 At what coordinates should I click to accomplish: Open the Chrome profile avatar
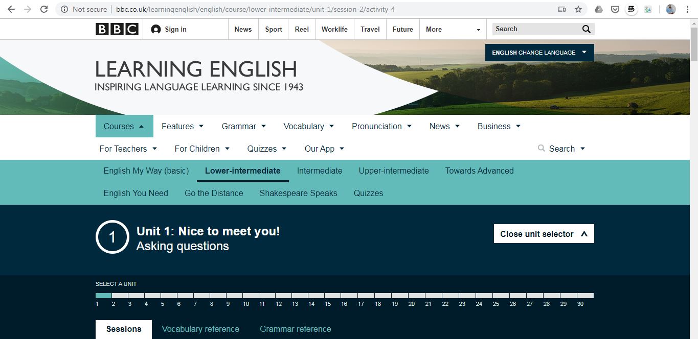click(x=671, y=9)
